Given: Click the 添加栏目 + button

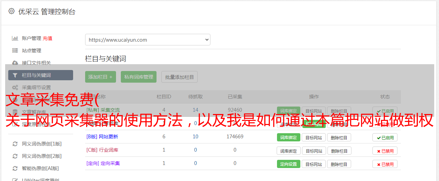Looking at the screenshot, I should pyautogui.click(x=101, y=77).
